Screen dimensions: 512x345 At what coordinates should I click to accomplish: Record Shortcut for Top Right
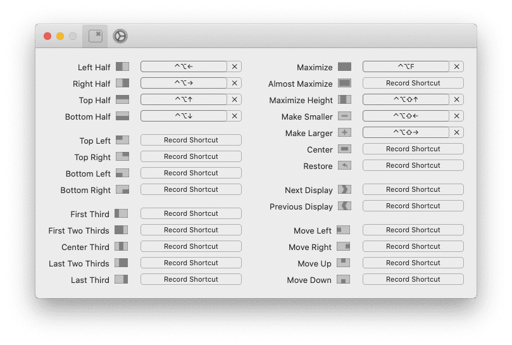click(x=191, y=156)
